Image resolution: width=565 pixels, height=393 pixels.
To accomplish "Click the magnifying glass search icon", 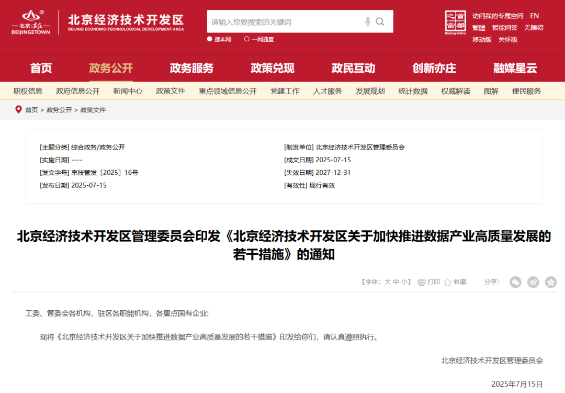I will pos(380,21).
